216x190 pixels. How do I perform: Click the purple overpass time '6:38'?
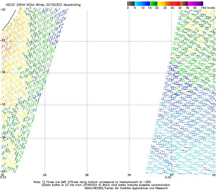click(3, 177)
